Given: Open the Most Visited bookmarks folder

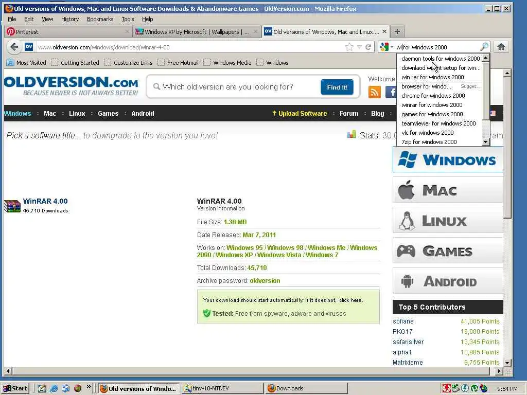Looking at the screenshot, I should (27, 62).
